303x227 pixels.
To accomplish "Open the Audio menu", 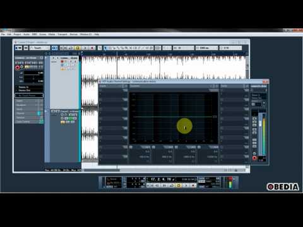I will tap(27, 34).
